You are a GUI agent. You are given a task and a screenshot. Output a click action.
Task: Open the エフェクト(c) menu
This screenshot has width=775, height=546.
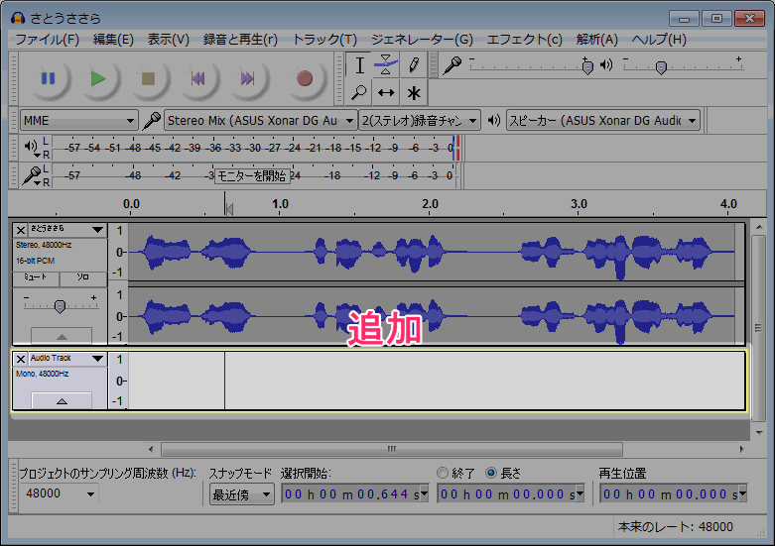[x=524, y=40]
